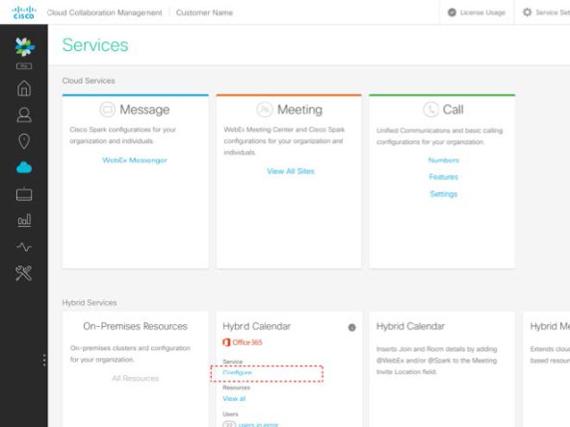Click the License Usage checkmark icon

click(452, 13)
